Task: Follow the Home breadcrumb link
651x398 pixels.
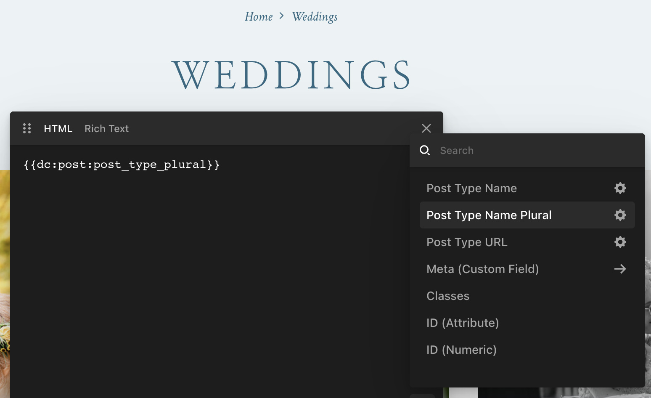Action: (x=259, y=17)
